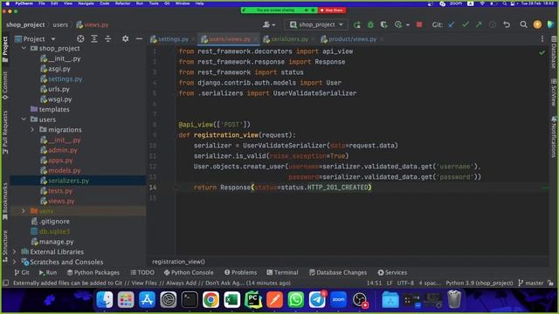
Task: Toggle the Project side panel button
Action: tap(5, 50)
